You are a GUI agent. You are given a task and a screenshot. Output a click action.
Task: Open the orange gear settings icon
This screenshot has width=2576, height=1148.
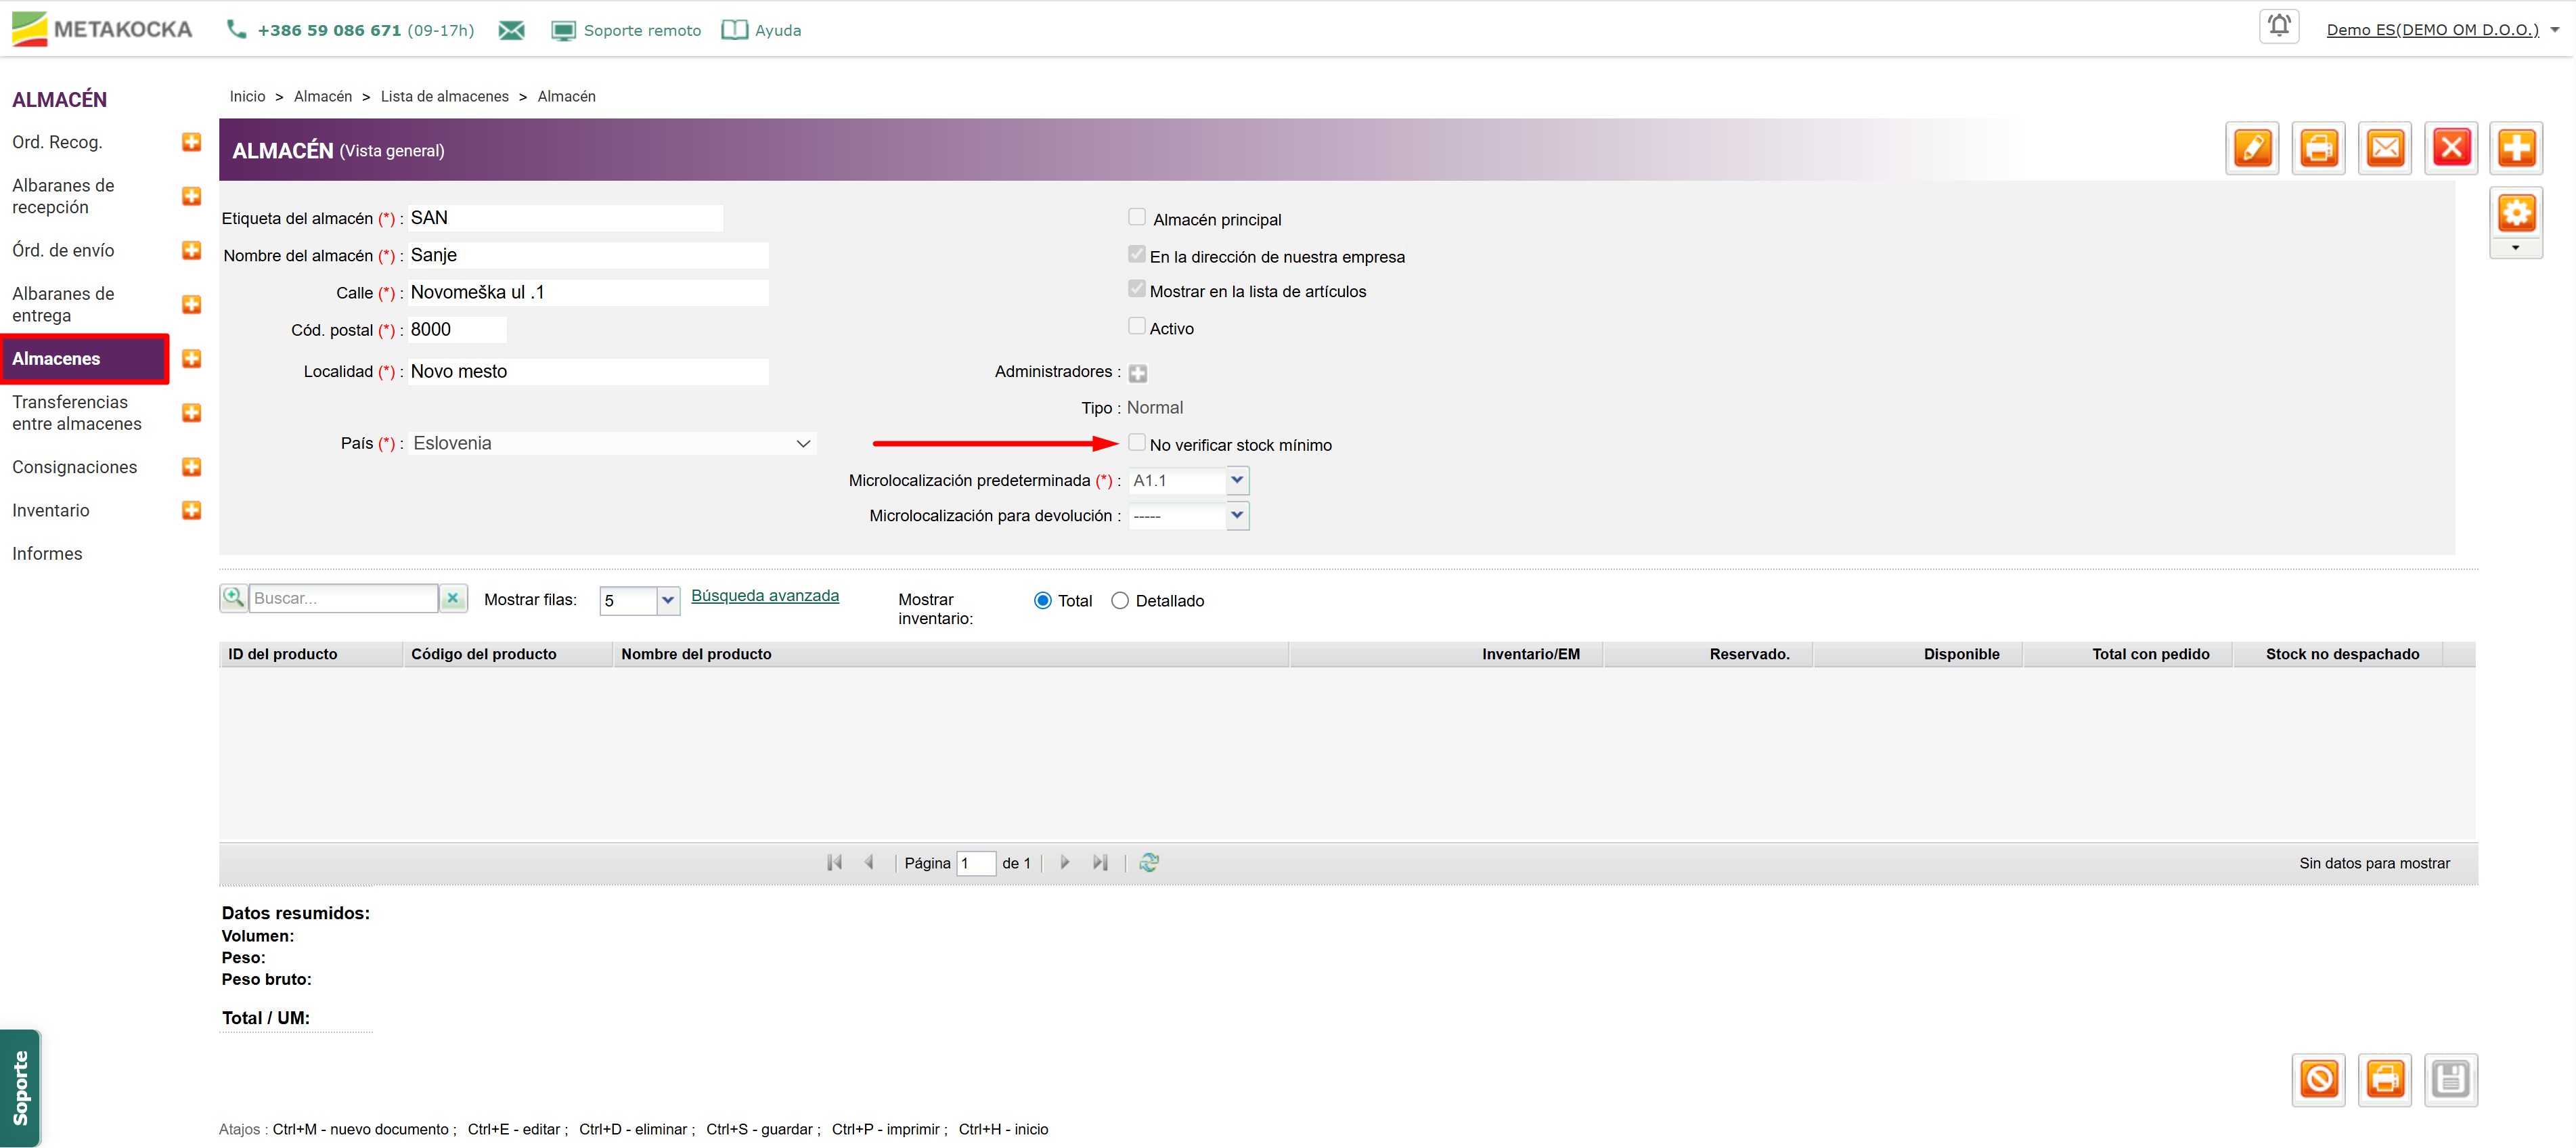(x=2516, y=213)
